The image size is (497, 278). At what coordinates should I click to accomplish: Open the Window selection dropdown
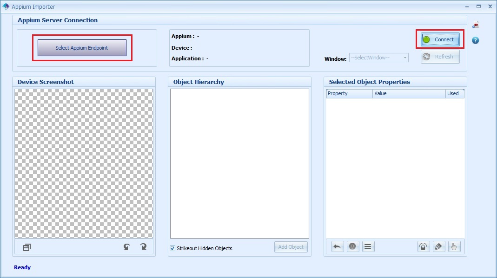pyautogui.click(x=379, y=58)
